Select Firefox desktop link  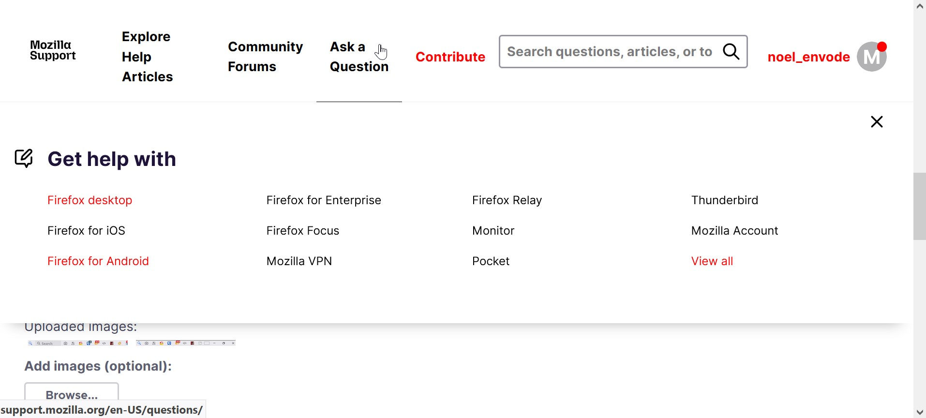[90, 200]
